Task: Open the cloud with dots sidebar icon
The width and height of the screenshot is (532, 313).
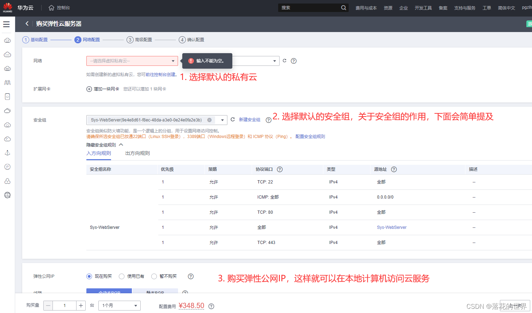Action: [7, 55]
